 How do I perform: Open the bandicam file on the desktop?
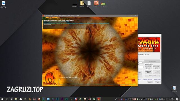click(3, 4)
